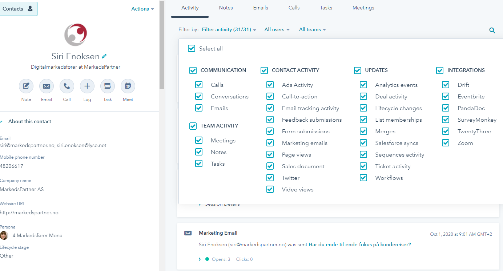The width and height of the screenshot is (503, 271).
Task: Toggle the Select all checkbox
Action: pyautogui.click(x=192, y=48)
